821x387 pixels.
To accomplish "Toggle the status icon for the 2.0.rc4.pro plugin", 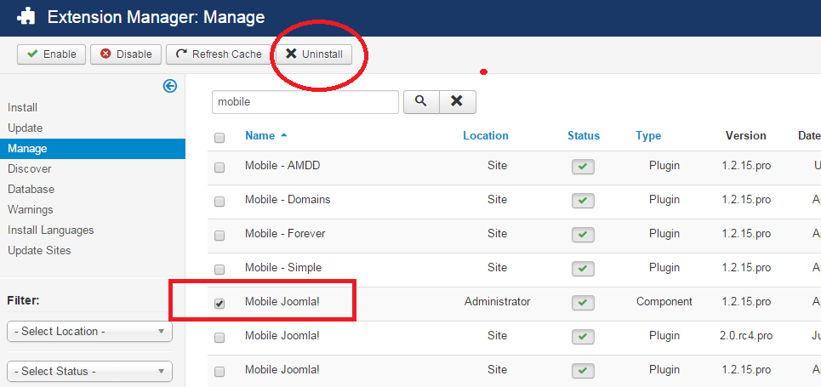I will pyautogui.click(x=583, y=337).
